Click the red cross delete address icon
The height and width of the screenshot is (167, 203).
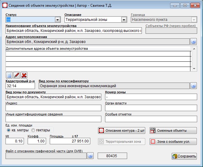tap(24, 75)
